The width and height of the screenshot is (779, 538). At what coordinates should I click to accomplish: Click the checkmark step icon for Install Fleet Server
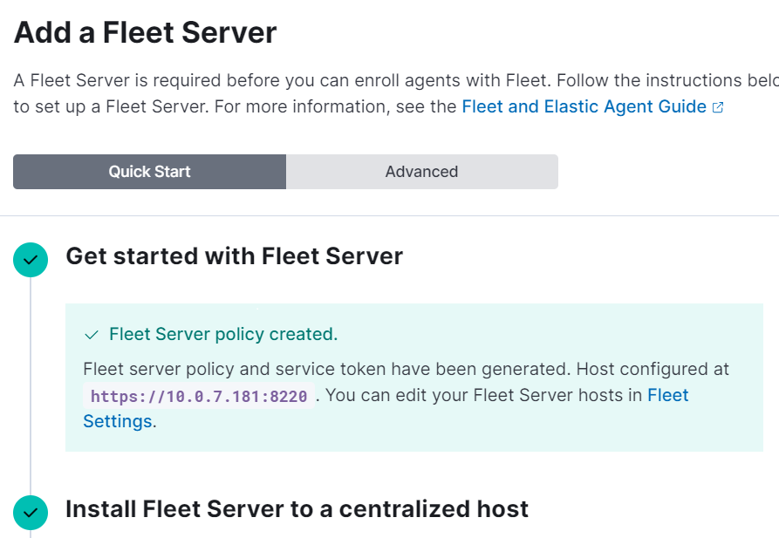click(x=31, y=513)
